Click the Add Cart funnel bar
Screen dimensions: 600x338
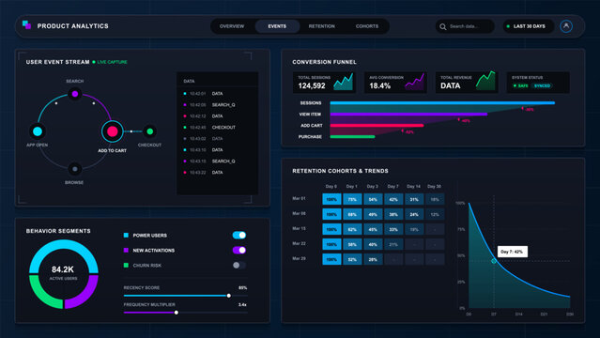pos(377,125)
